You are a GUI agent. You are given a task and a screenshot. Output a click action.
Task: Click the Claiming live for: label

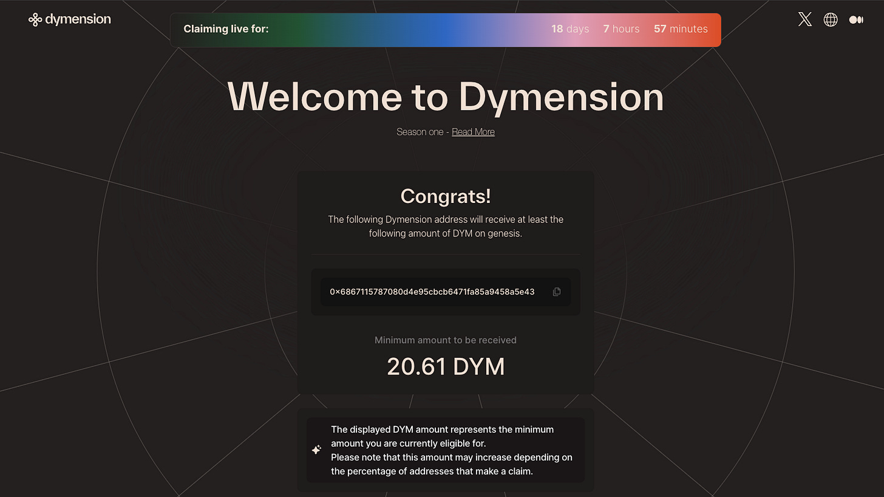[x=226, y=29]
